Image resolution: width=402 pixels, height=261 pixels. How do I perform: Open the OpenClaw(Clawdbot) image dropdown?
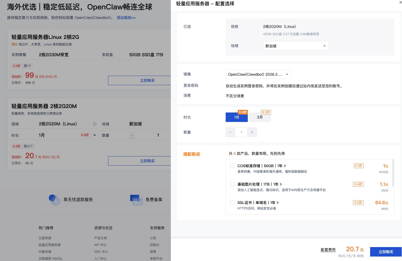[x=258, y=74]
